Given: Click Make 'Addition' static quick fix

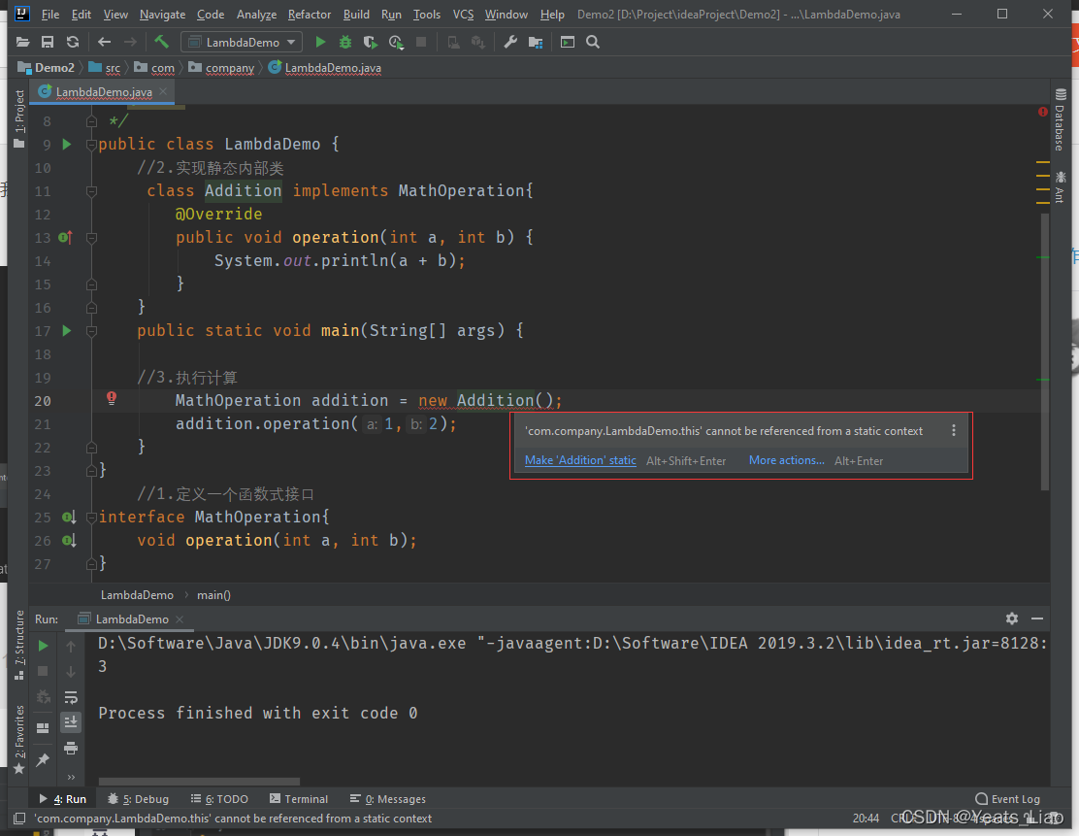Looking at the screenshot, I should pyautogui.click(x=580, y=460).
